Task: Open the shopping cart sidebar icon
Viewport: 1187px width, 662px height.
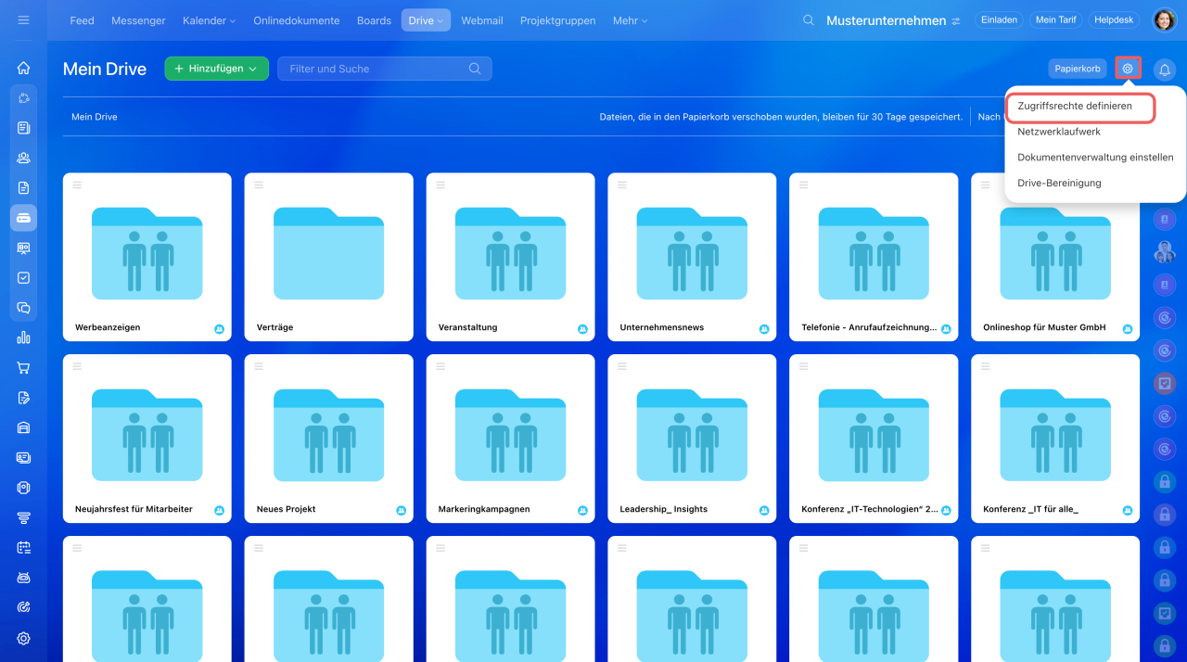Action: [x=23, y=367]
